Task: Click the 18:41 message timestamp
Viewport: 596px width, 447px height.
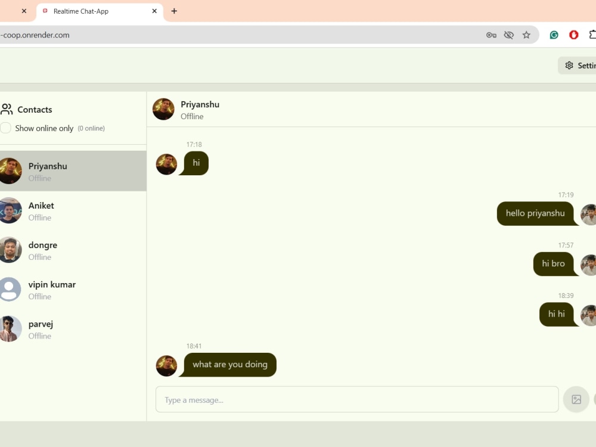Action: click(x=194, y=346)
